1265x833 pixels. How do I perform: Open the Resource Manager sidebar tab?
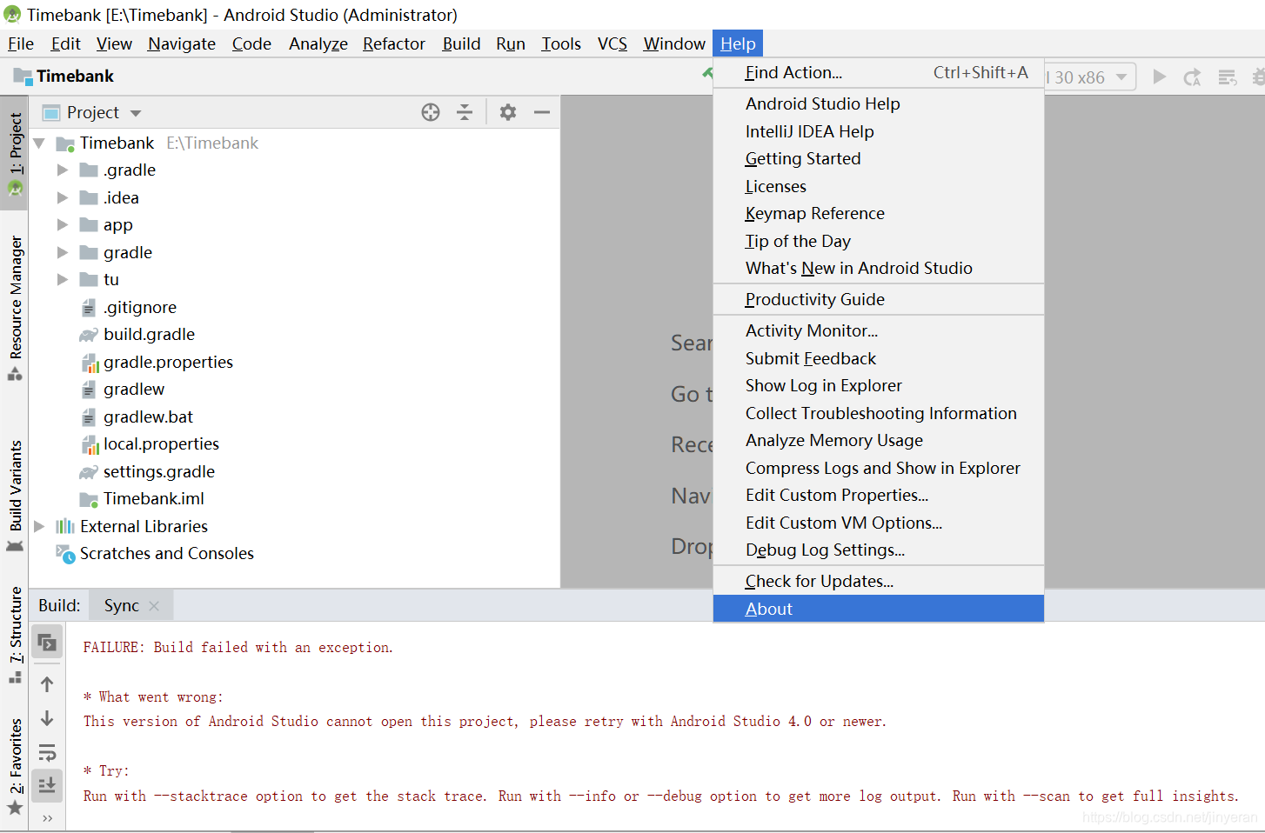point(15,309)
